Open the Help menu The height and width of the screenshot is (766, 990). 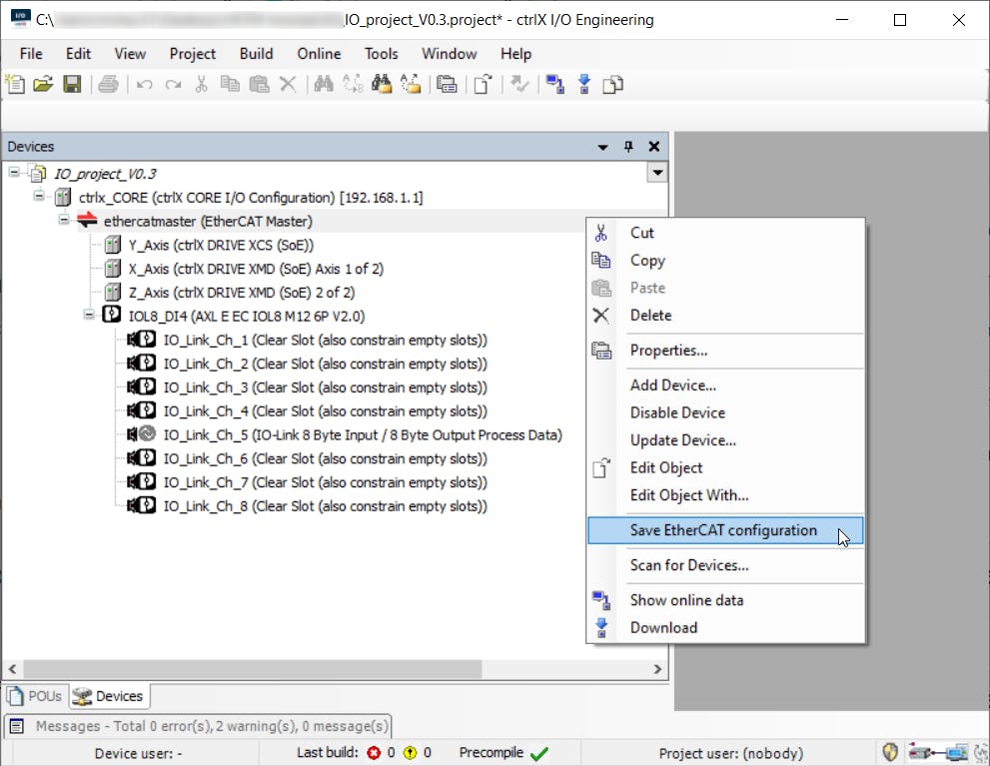pos(515,54)
